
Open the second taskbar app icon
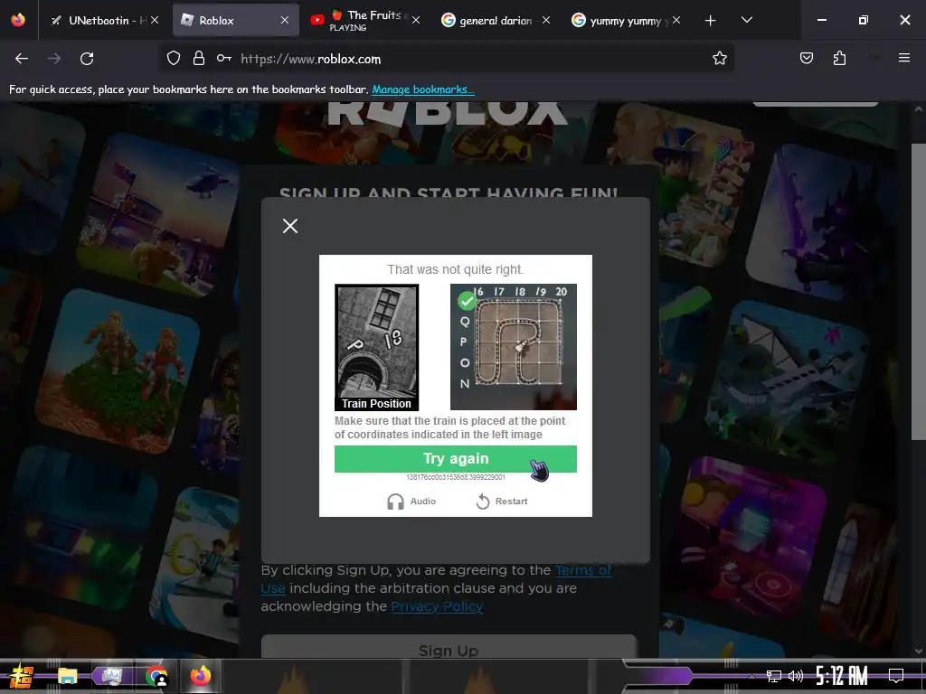(x=111, y=676)
